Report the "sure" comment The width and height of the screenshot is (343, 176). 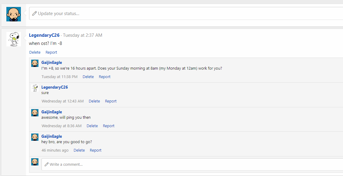(110, 101)
